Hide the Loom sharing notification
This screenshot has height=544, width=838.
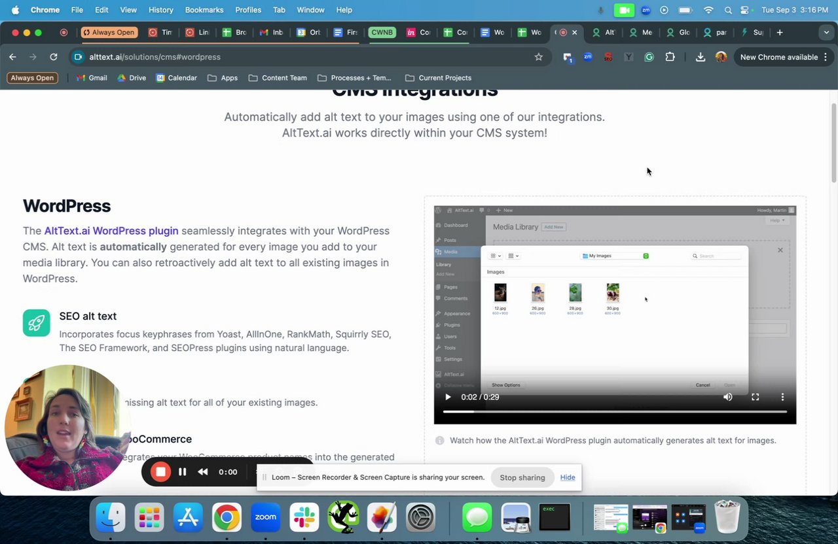(x=568, y=477)
